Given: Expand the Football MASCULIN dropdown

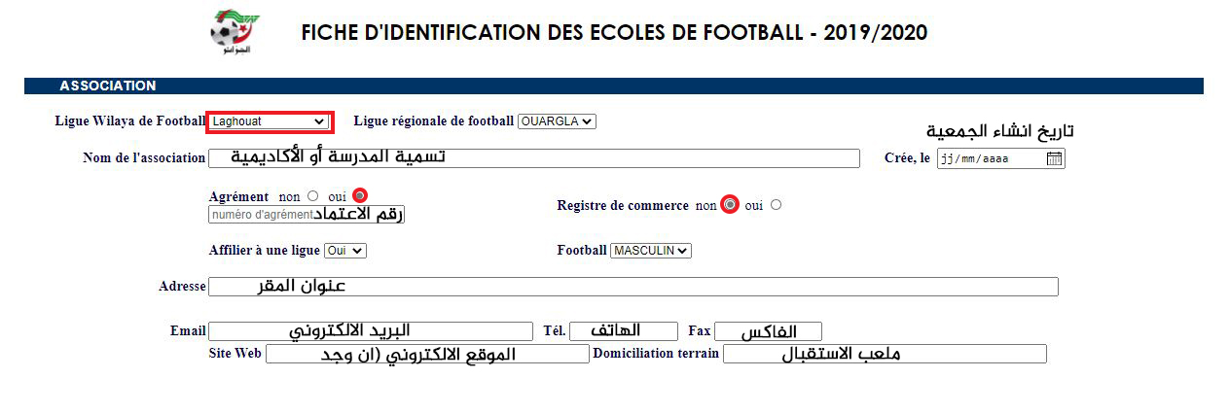Looking at the screenshot, I should (650, 251).
